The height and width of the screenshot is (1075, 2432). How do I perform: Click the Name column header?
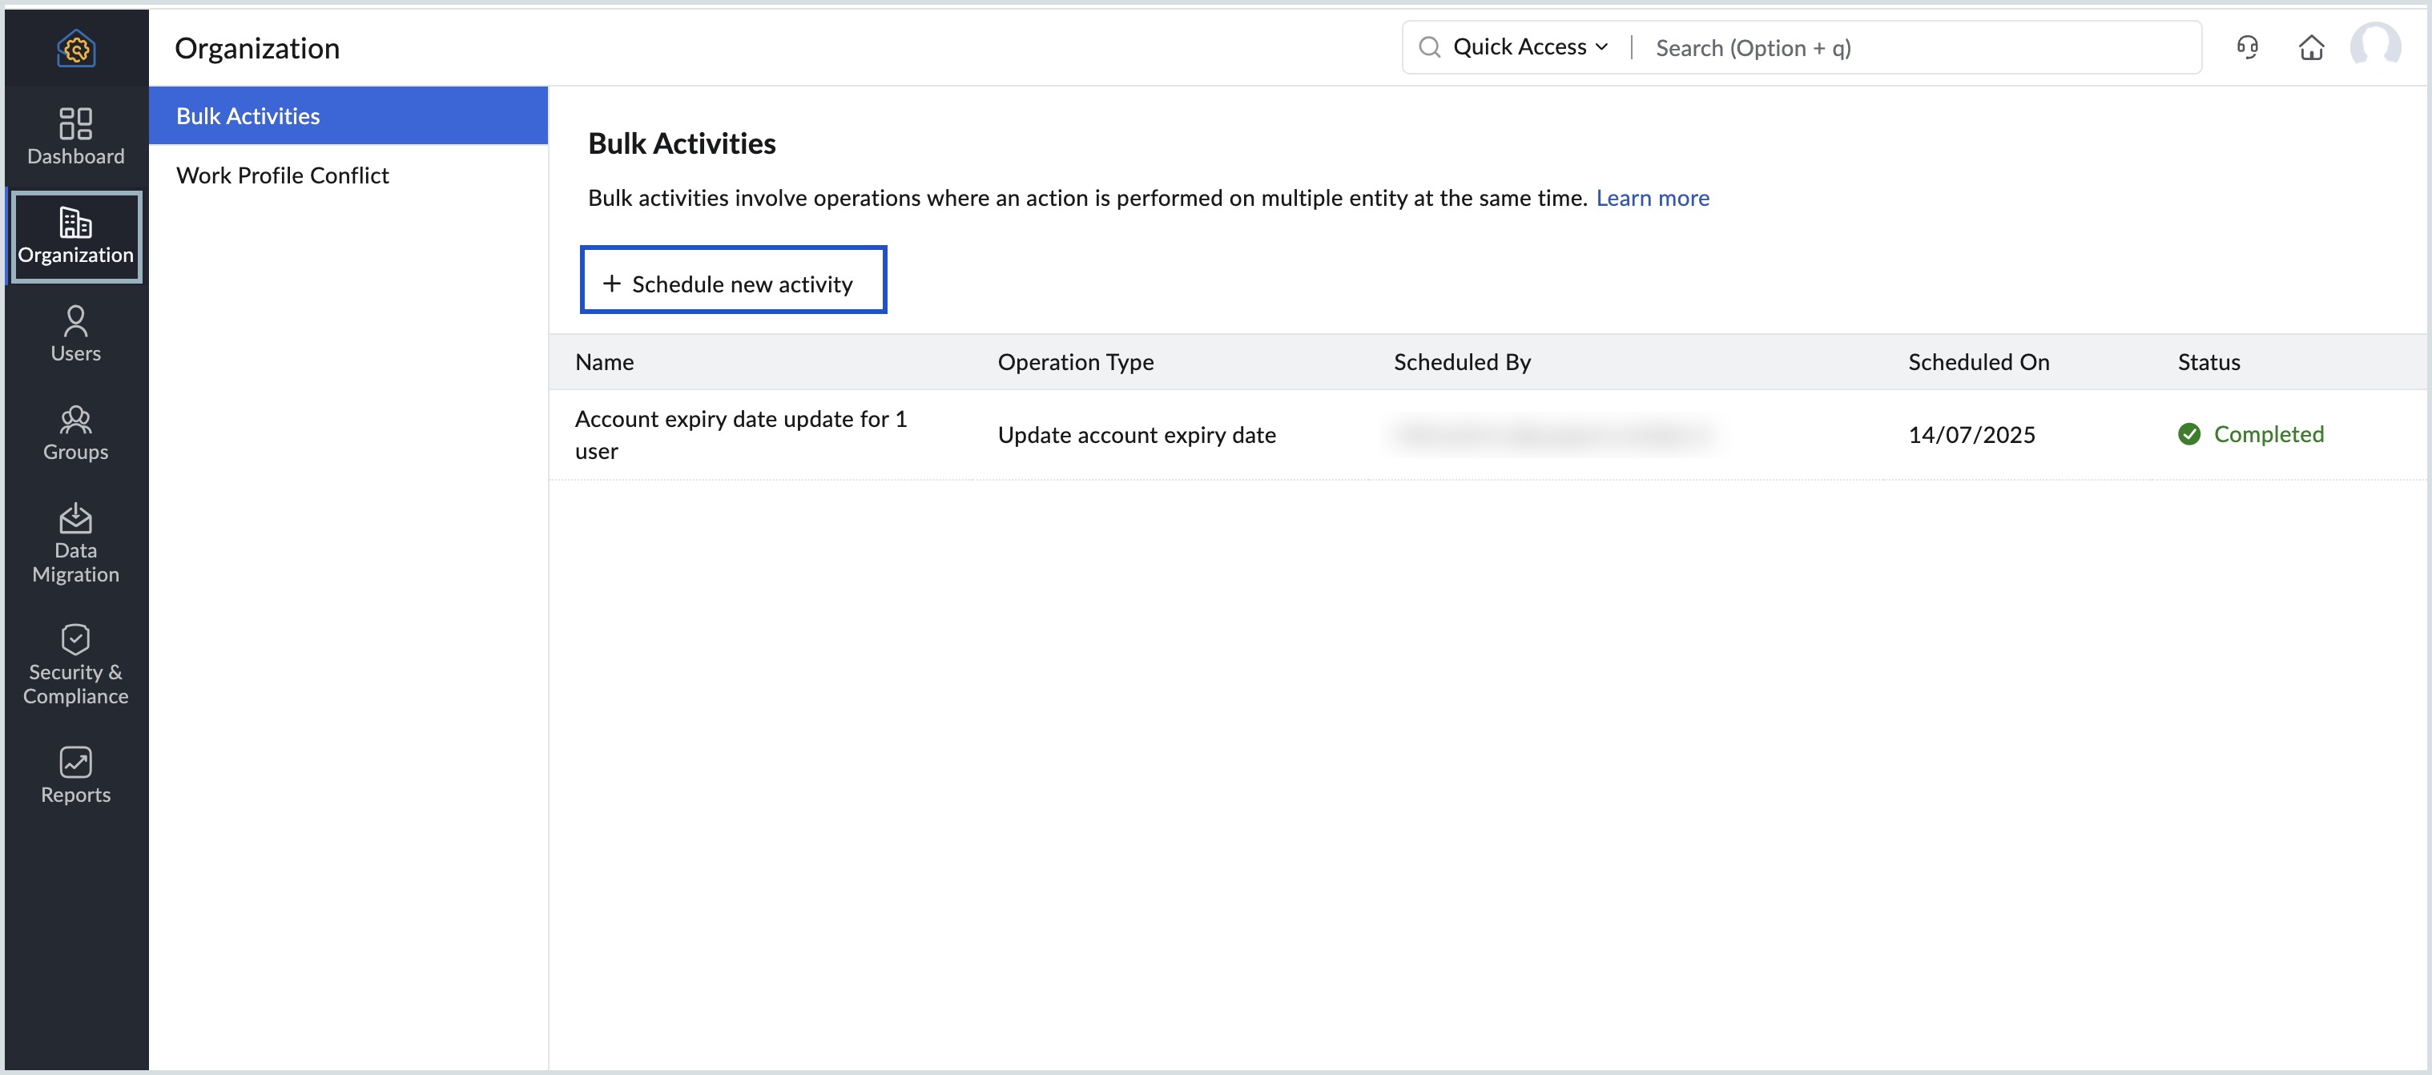[x=604, y=361]
